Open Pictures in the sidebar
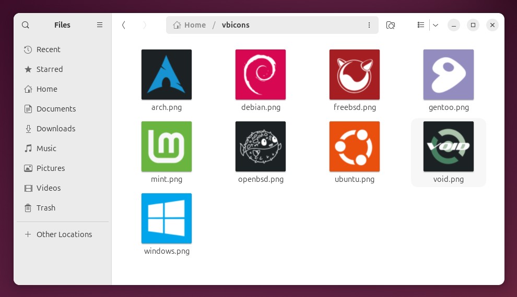Image resolution: width=517 pixels, height=297 pixels. pyautogui.click(x=63, y=168)
